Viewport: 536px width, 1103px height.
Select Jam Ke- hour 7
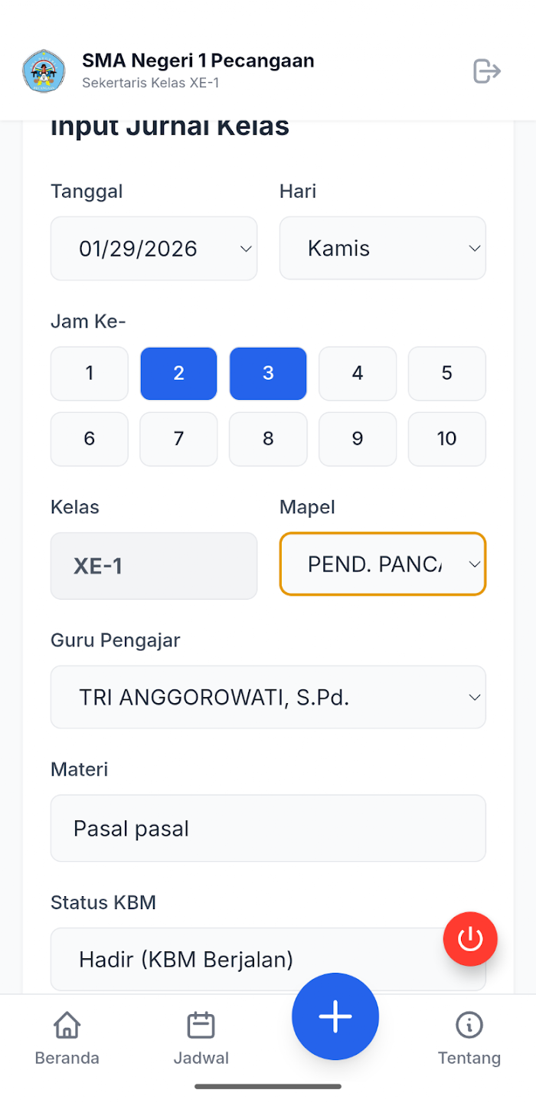point(179,439)
